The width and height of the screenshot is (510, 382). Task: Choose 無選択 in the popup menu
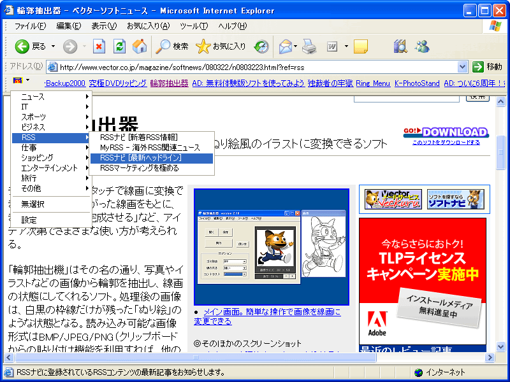point(51,204)
